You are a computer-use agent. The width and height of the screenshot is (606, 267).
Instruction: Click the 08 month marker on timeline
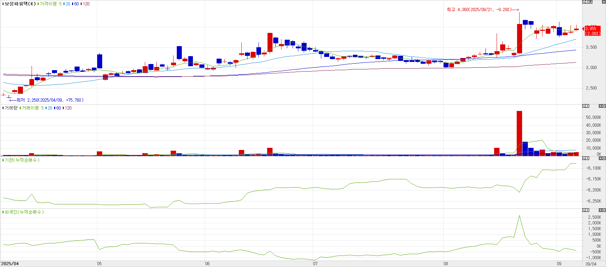tap(446, 264)
